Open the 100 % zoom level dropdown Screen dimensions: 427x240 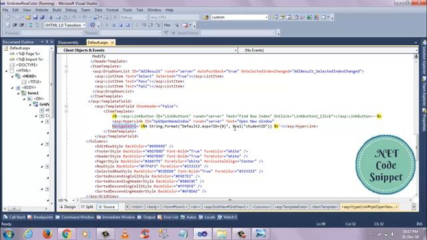(73, 200)
